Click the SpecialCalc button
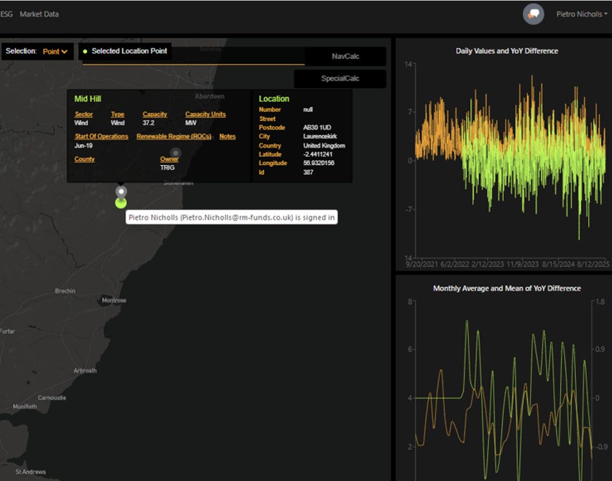 click(x=340, y=79)
